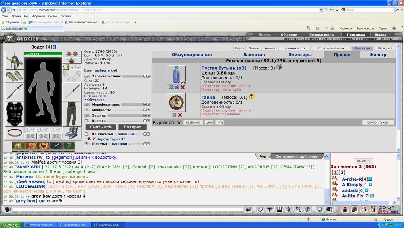Viewport: 404px width, 228px height.
Task: Delete the Empty bottle item (red X)
Action: click(x=183, y=87)
